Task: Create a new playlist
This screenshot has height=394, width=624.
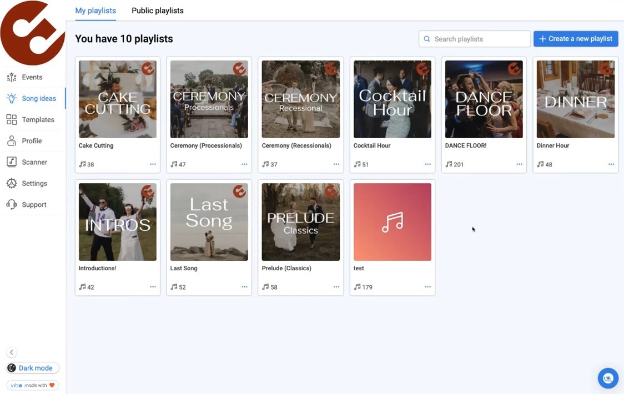Action: pyautogui.click(x=576, y=39)
